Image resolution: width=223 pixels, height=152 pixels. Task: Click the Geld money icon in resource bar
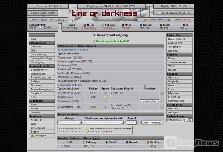(67, 25)
